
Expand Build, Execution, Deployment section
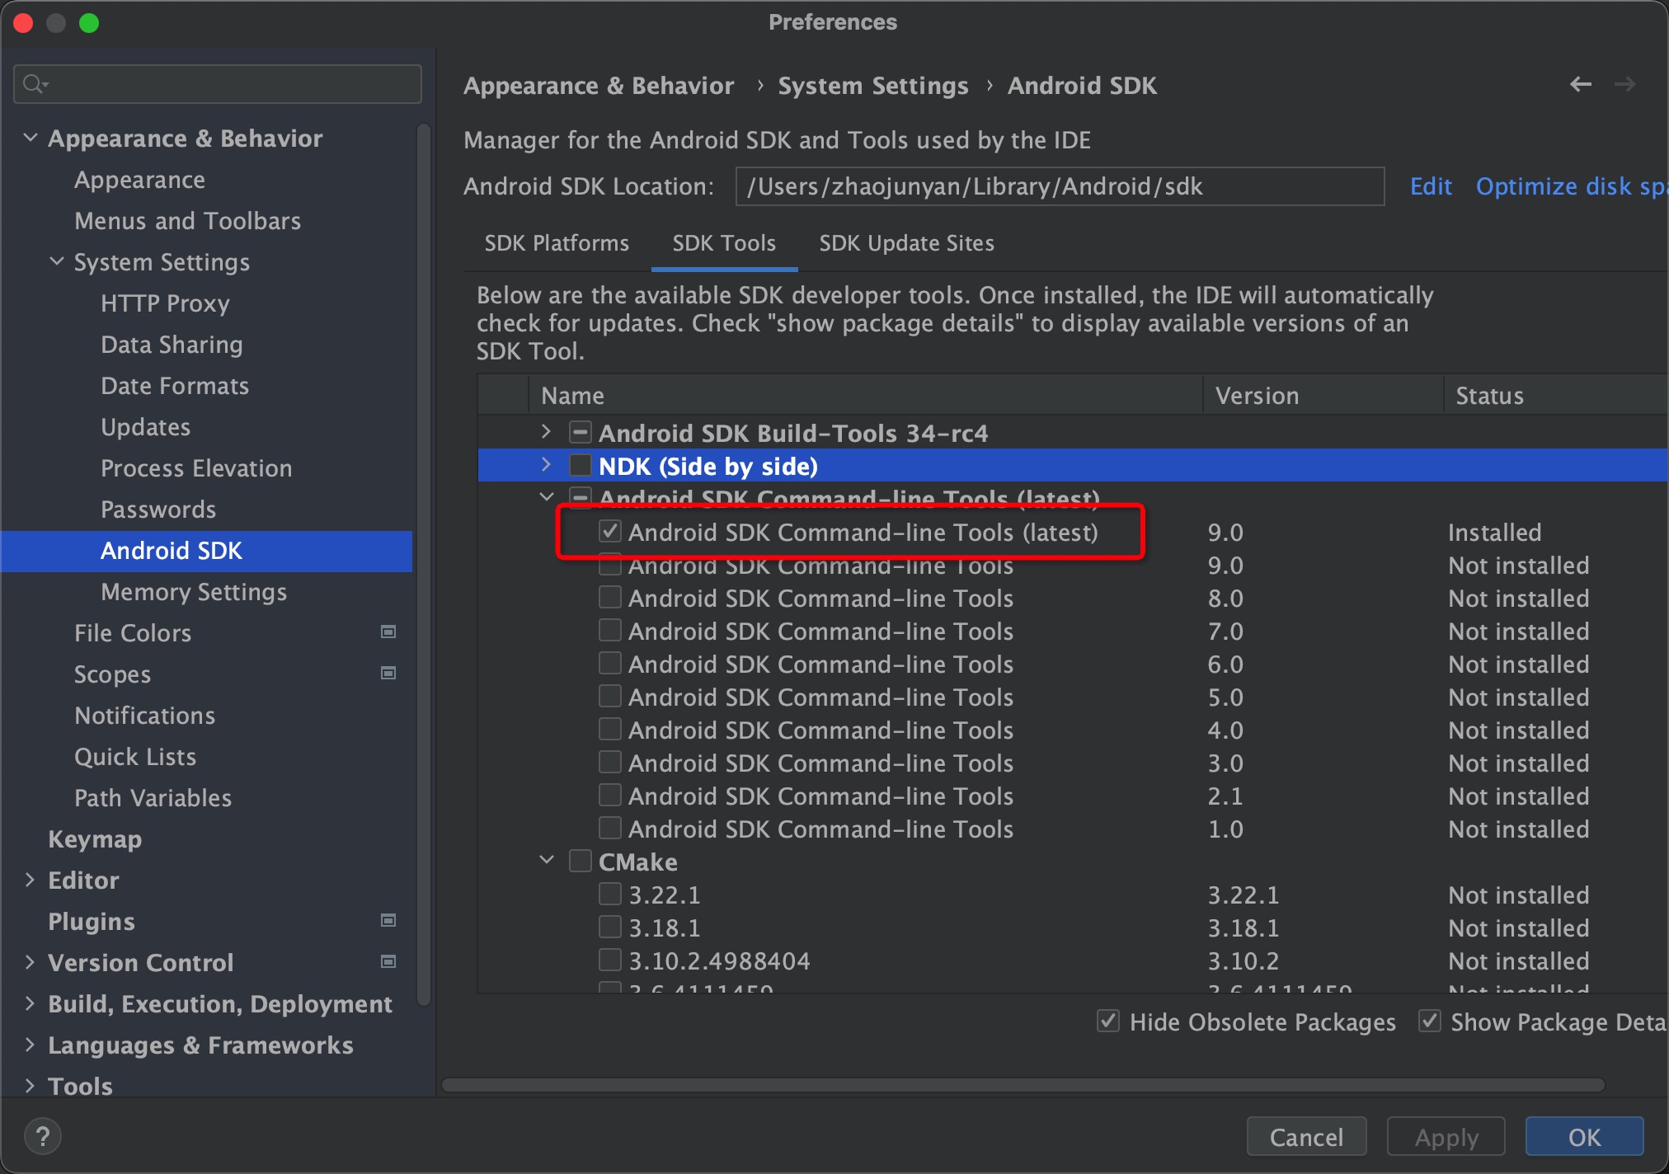coord(30,1003)
